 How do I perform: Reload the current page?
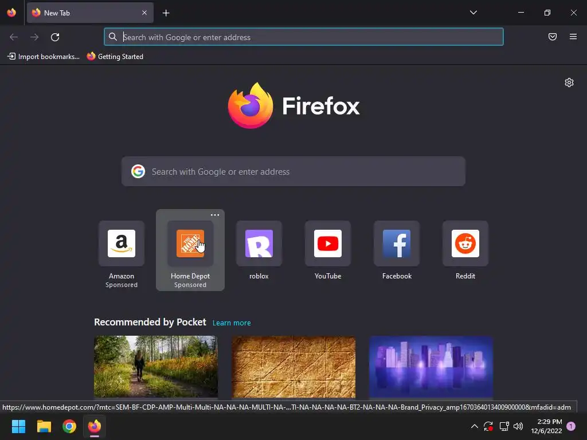[55, 37]
